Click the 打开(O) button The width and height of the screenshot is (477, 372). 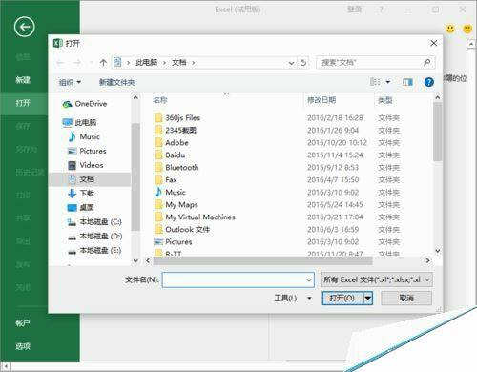click(342, 299)
